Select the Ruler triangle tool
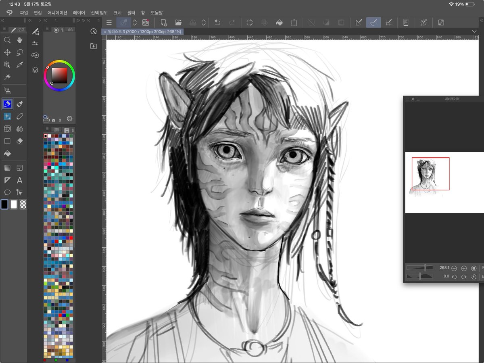 click(x=7, y=180)
